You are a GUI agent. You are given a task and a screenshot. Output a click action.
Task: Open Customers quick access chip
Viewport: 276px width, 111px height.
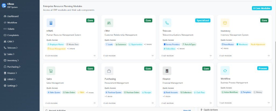click(x=121, y=45)
